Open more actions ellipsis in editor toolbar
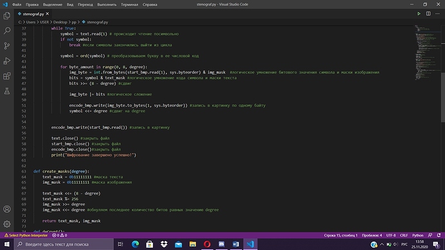The image size is (445, 250). tap(437, 14)
